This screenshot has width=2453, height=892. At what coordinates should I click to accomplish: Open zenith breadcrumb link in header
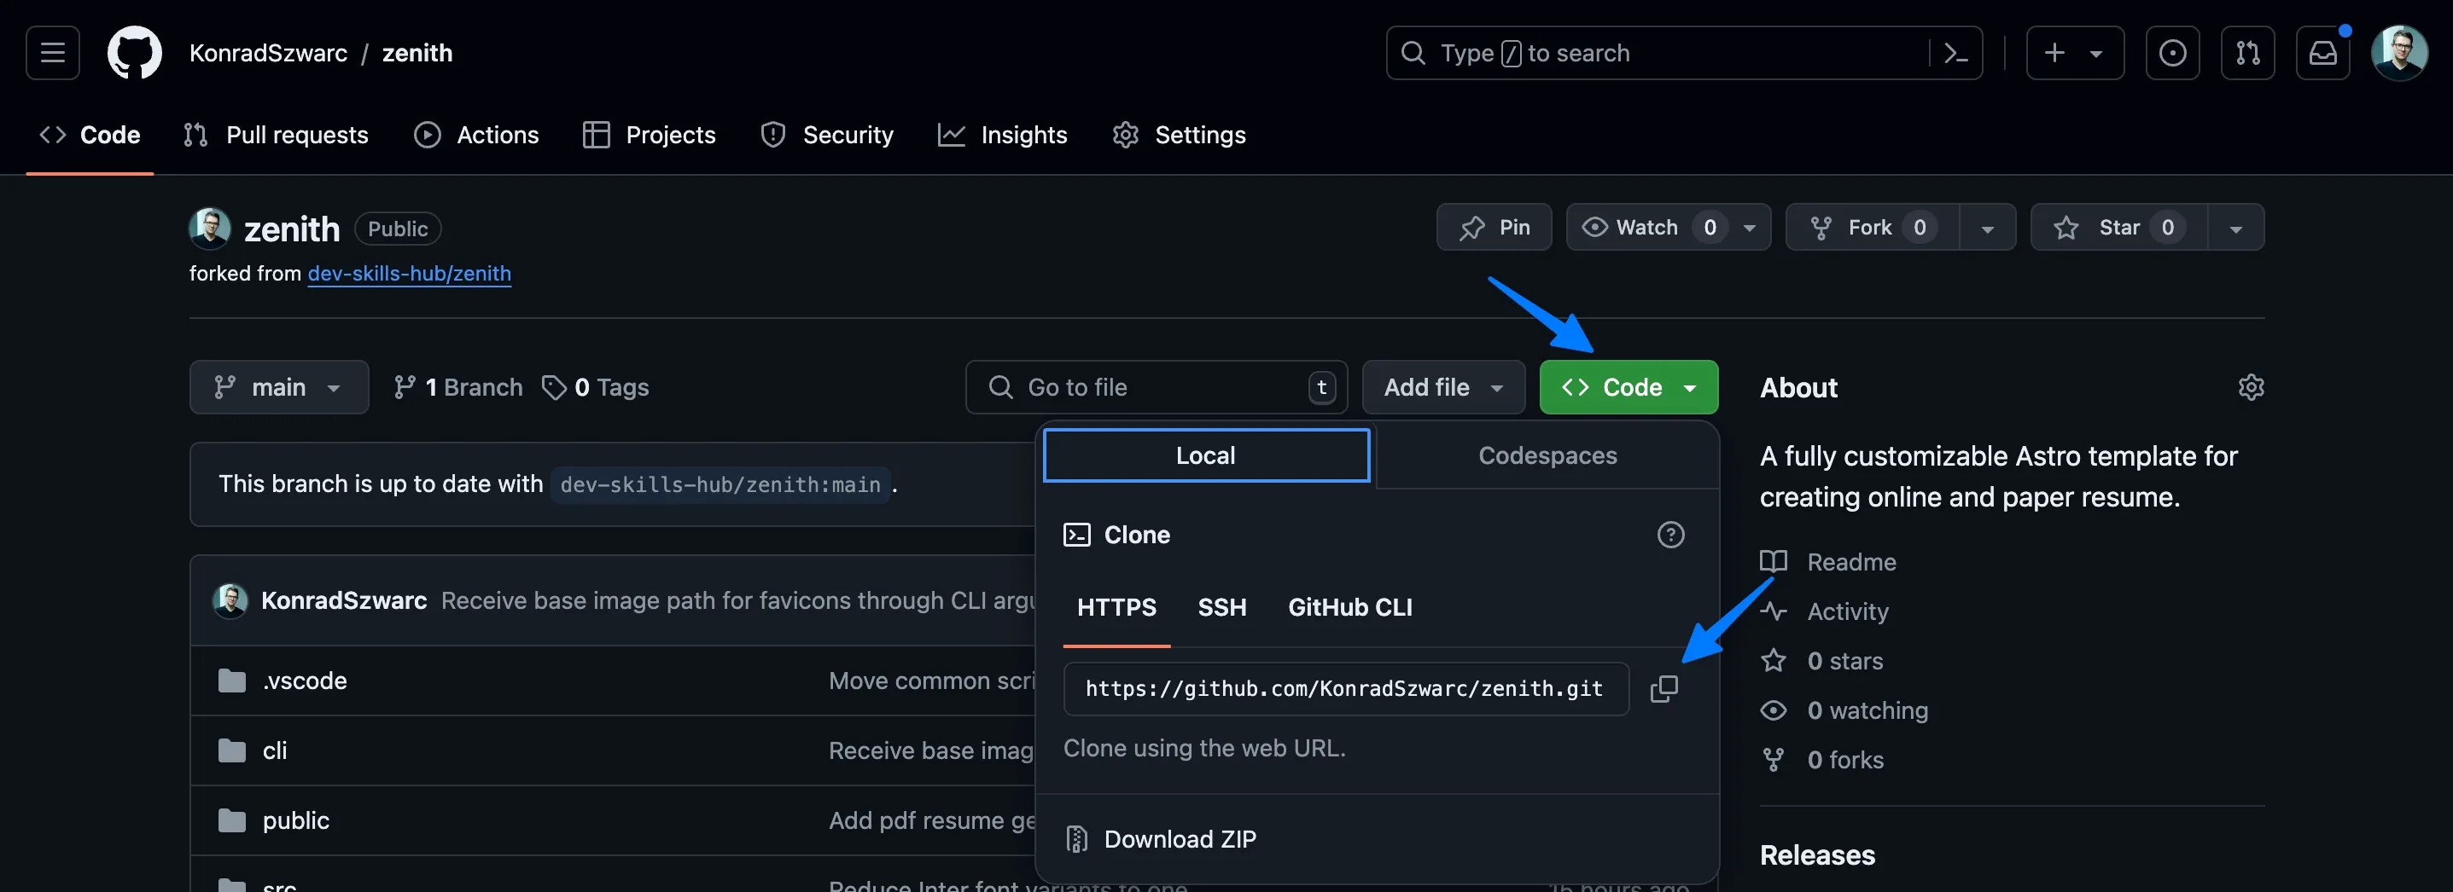[x=417, y=53]
